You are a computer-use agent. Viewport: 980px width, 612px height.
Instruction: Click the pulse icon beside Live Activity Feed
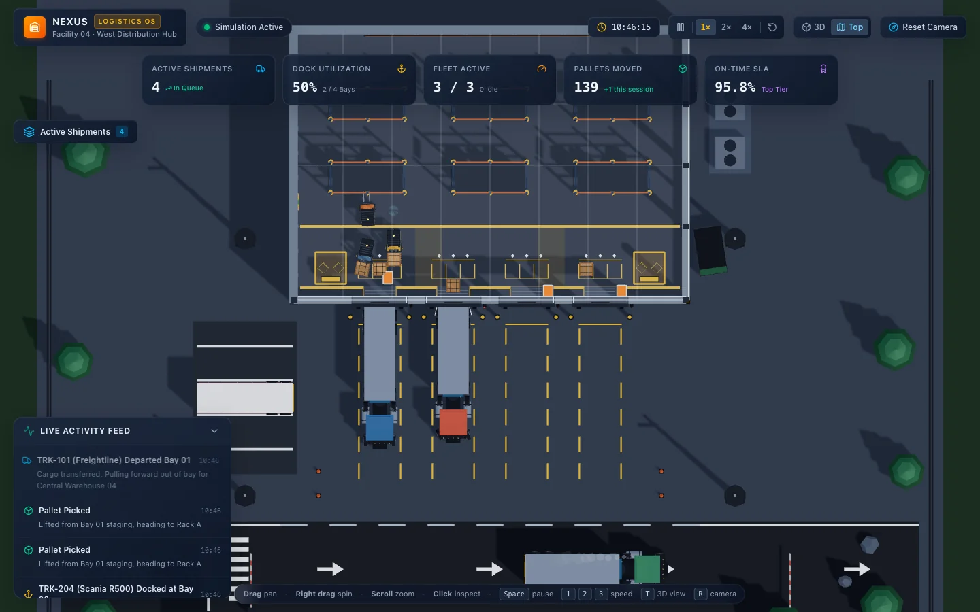click(29, 431)
